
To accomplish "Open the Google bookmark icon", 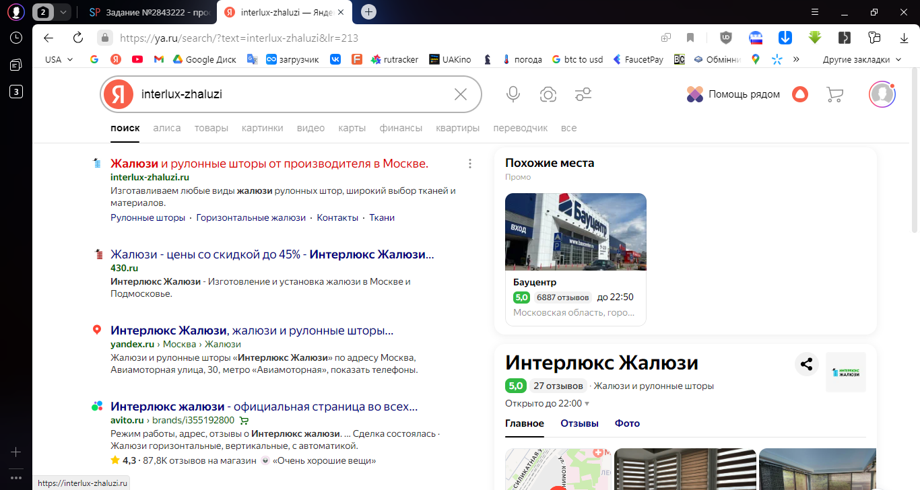I will 94,59.
